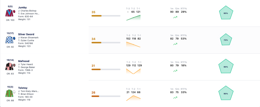The height and width of the screenshot is (107, 260).
Task: Click Jumby's rating bar showing 35
Action: [x=106, y=16]
